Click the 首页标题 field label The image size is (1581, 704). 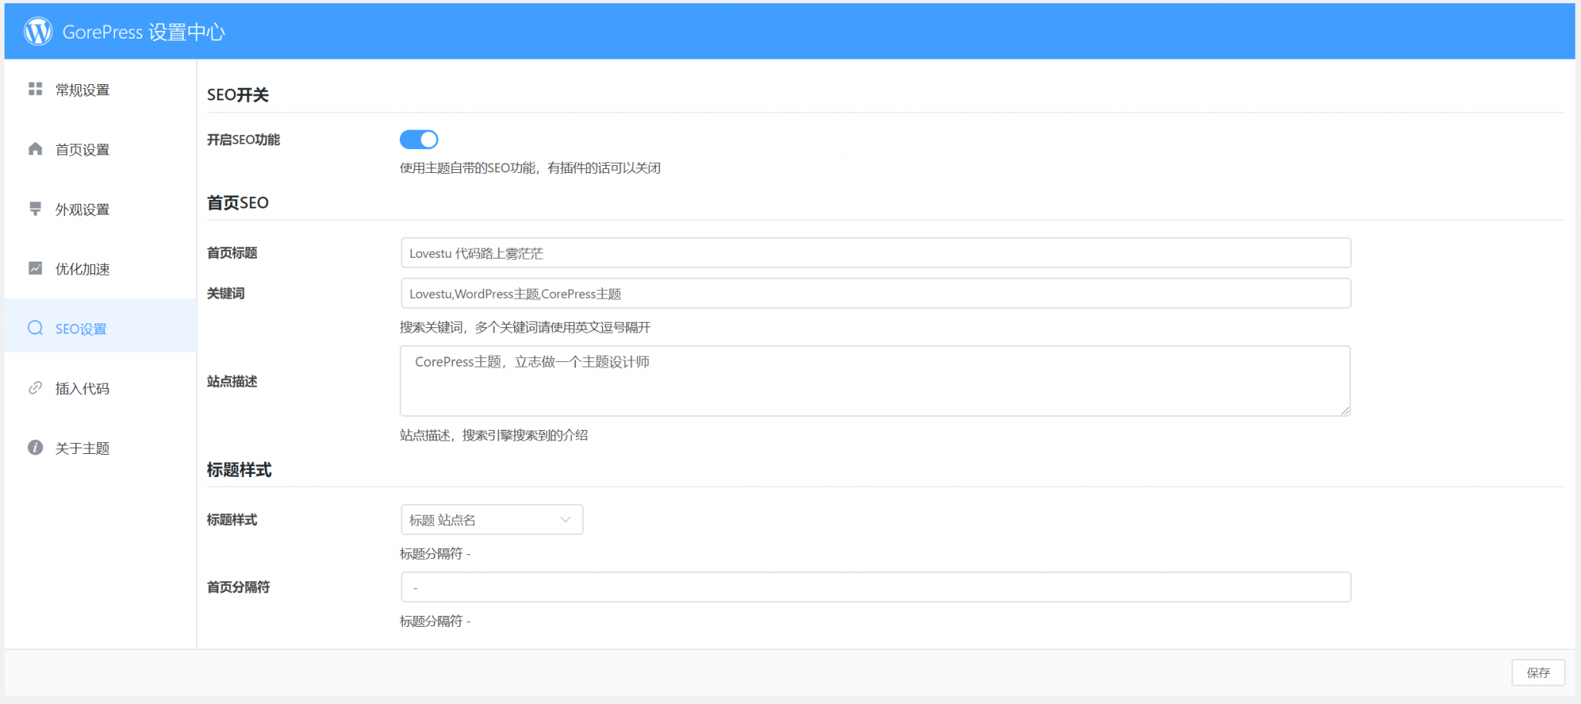(x=232, y=253)
